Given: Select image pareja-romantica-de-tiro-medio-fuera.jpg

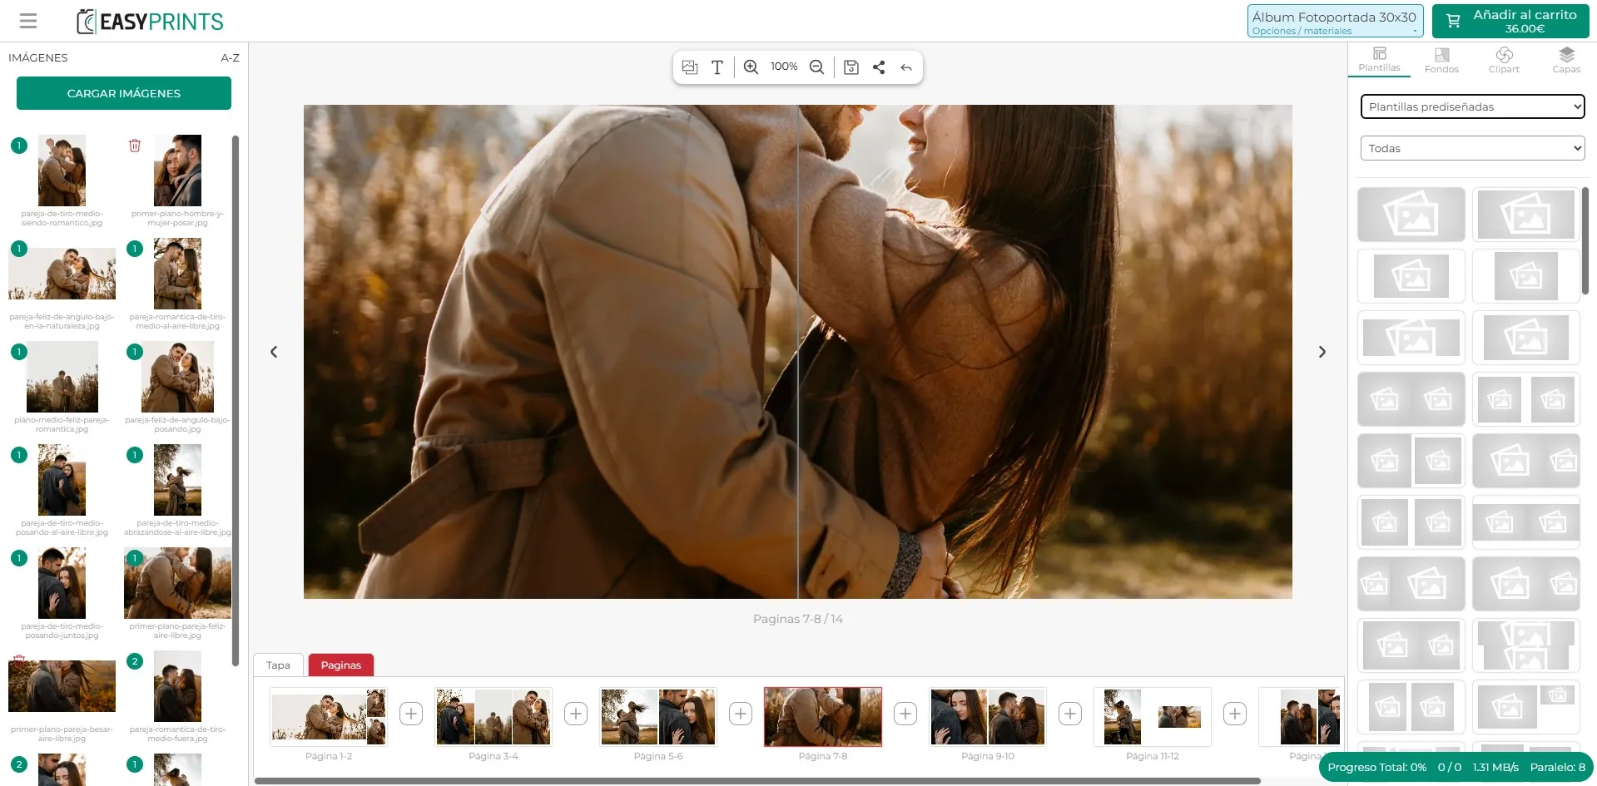Looking at the screenshot, I should click(177, 686).
